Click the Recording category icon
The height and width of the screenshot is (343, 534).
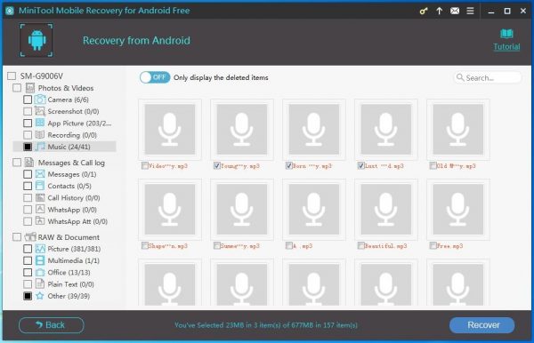tap(40, 134)
